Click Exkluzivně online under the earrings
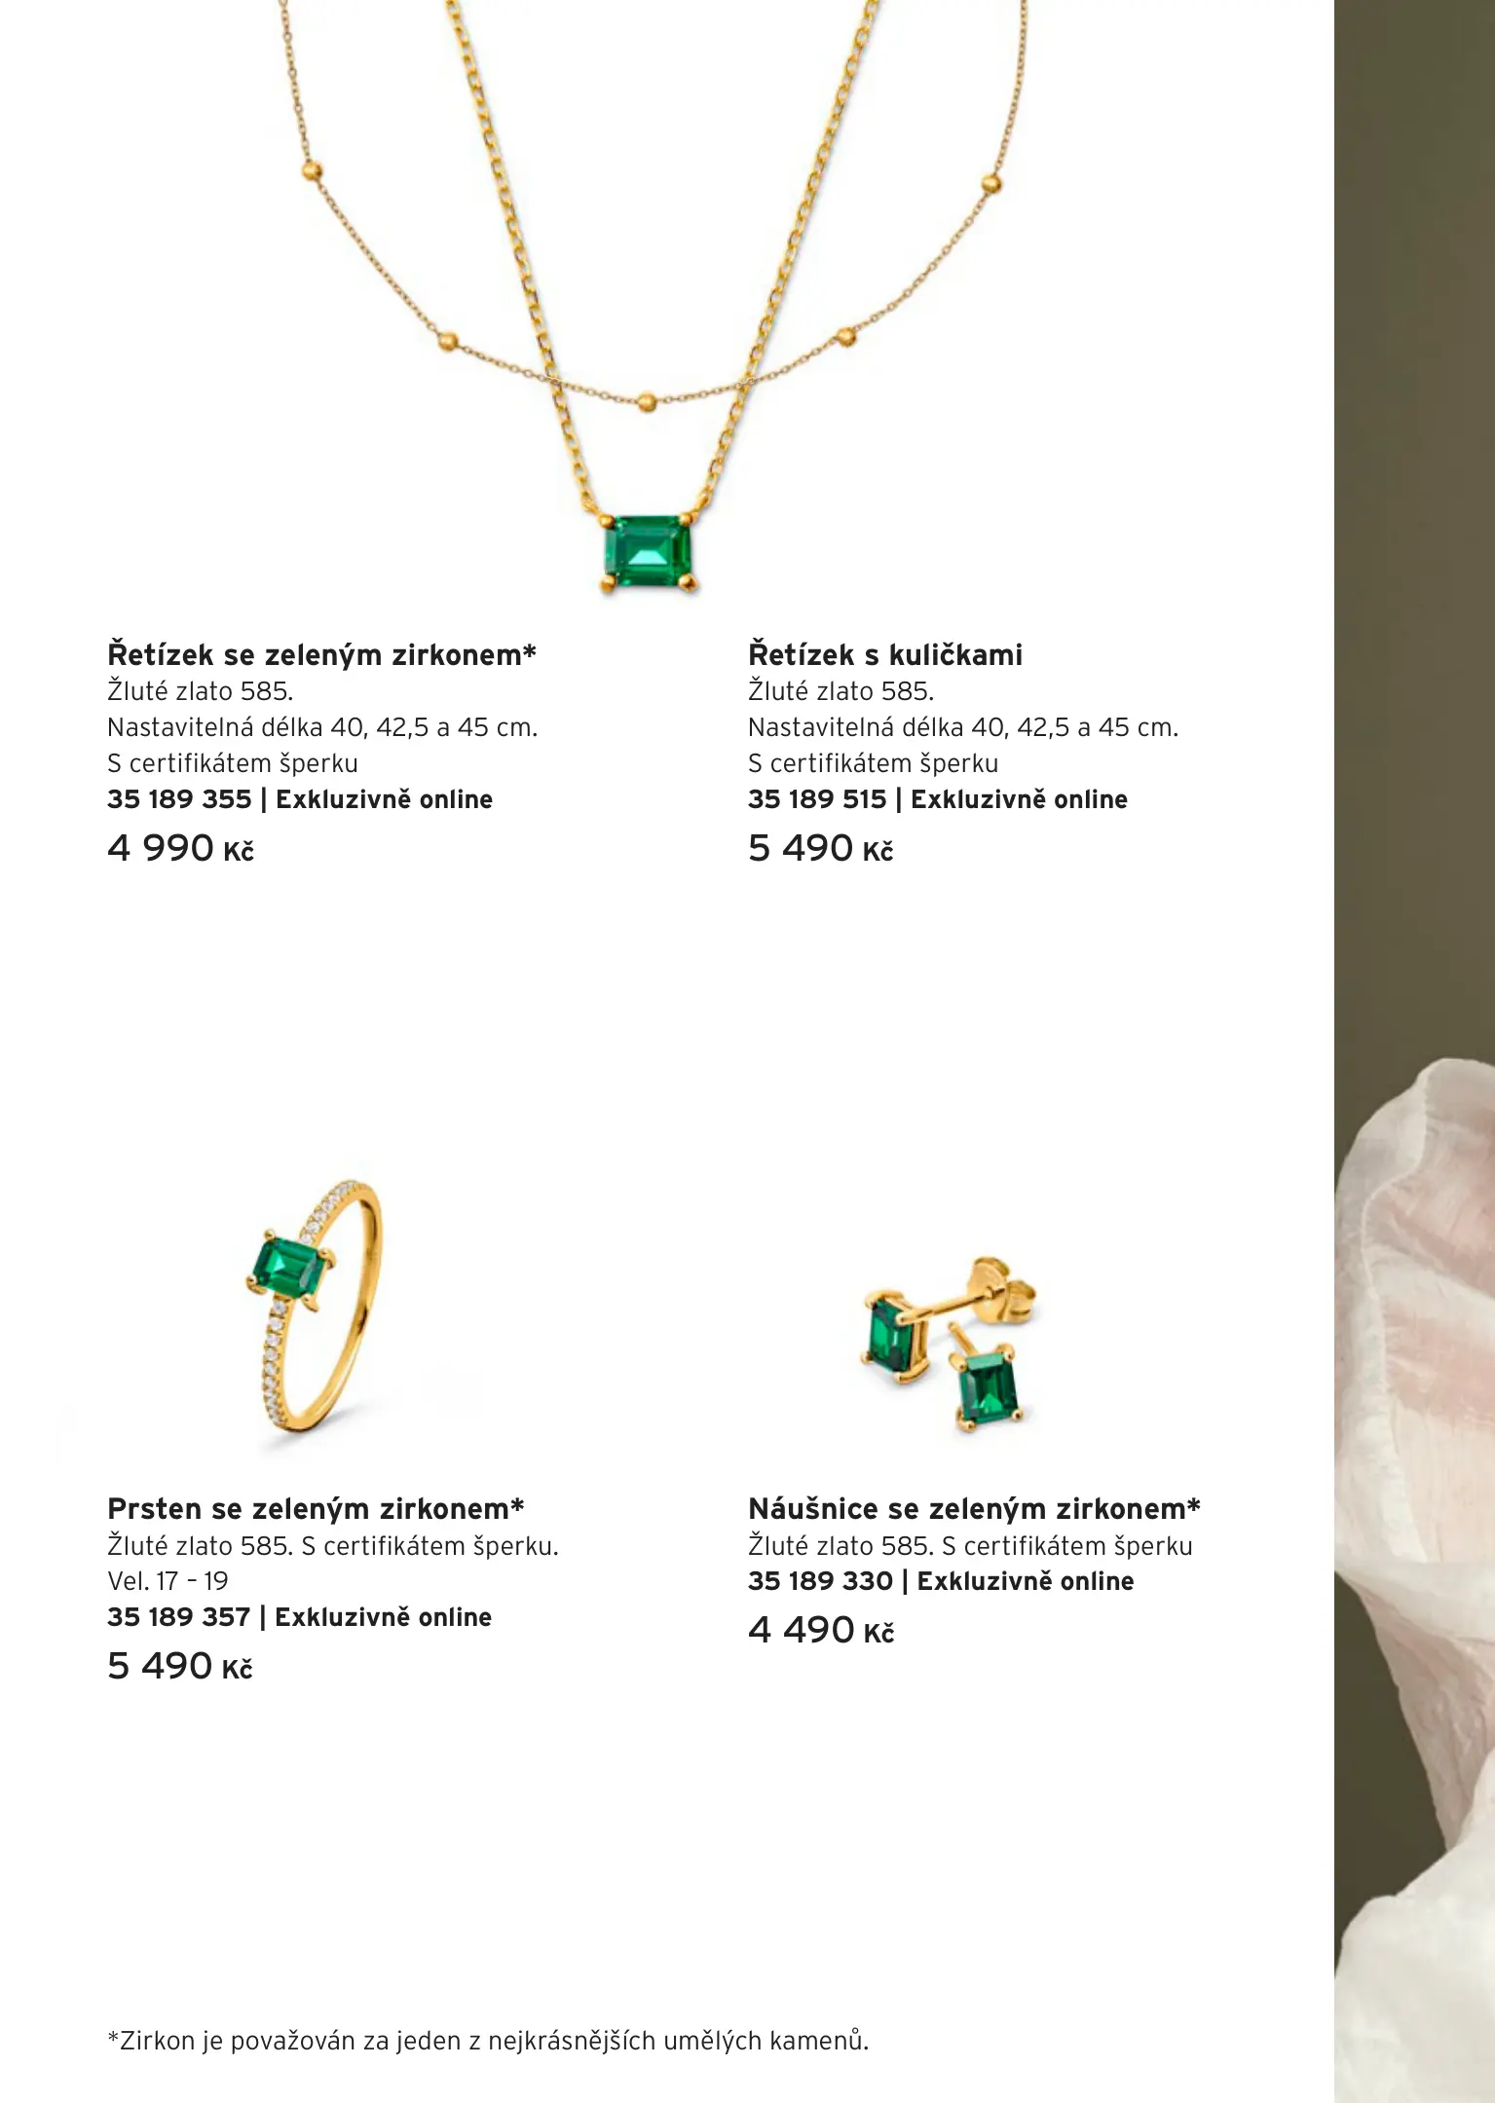 tap(1026, 1581)
